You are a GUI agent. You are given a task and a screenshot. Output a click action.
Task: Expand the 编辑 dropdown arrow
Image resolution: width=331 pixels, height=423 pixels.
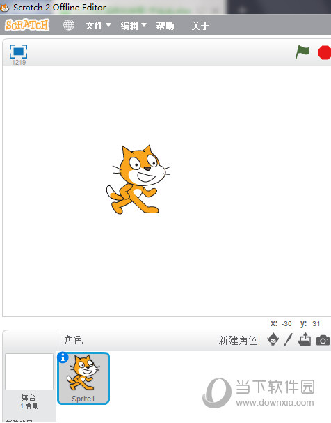click(144, 25)
